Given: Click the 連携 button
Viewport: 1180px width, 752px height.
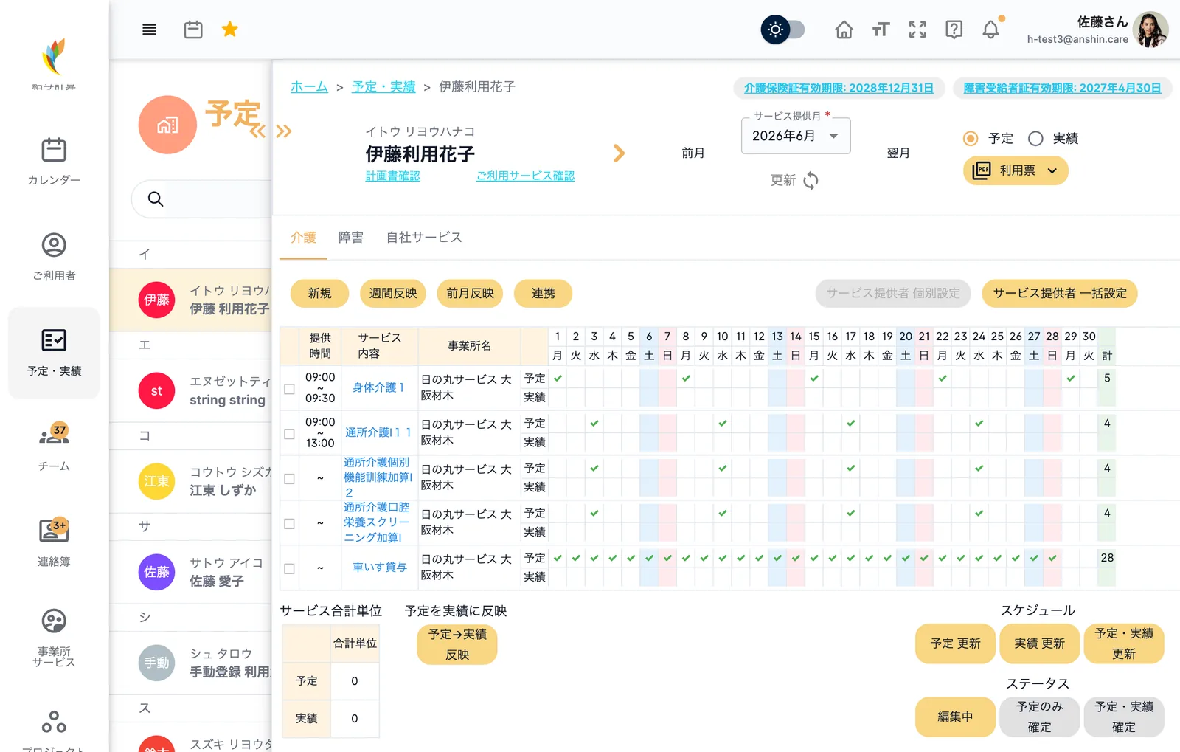Looking at the screenshot, I should tap(543, 294).
